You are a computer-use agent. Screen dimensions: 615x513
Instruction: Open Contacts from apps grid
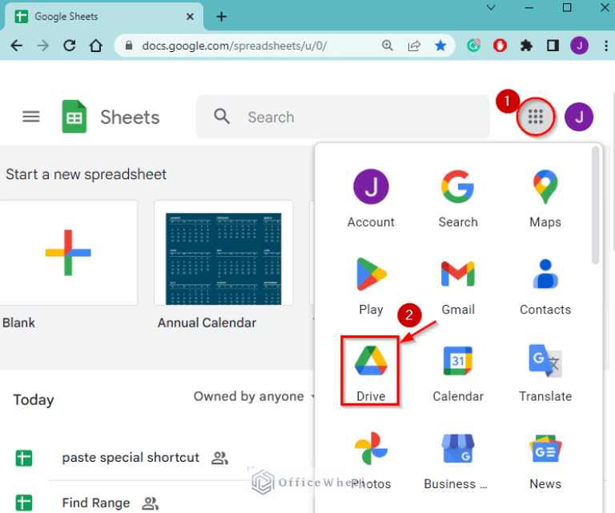pyautogui.click(x=545, y=283)
